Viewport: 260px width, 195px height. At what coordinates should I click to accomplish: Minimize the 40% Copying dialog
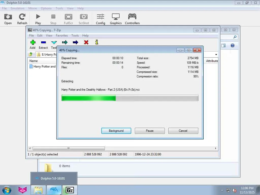point(181,50)
